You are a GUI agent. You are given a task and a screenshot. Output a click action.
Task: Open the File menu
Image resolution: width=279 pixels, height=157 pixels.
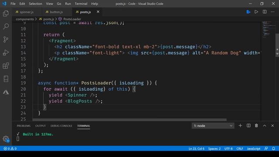point(13,3)
